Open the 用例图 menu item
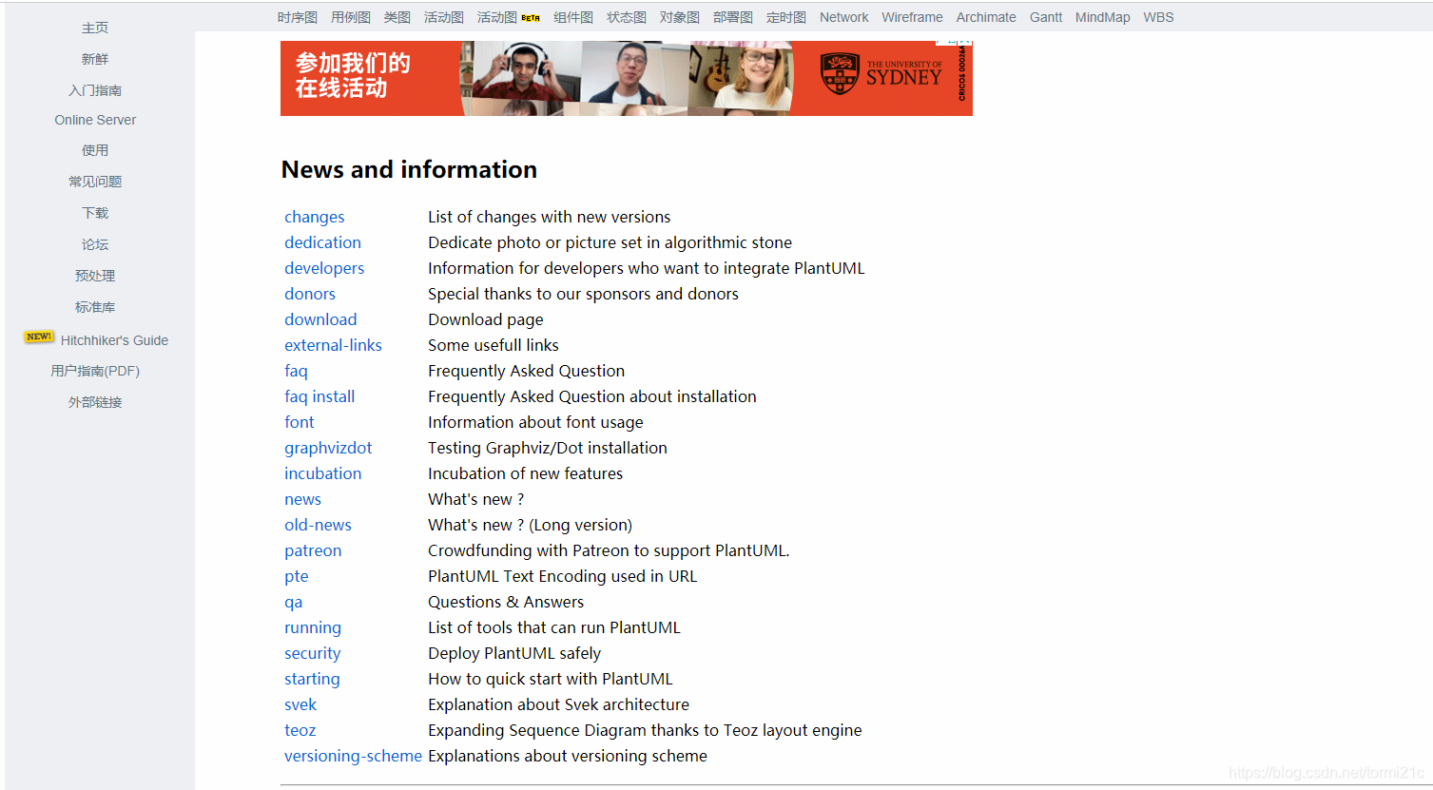The width and height of the screenshot is (1433, 790). [351, 17]
